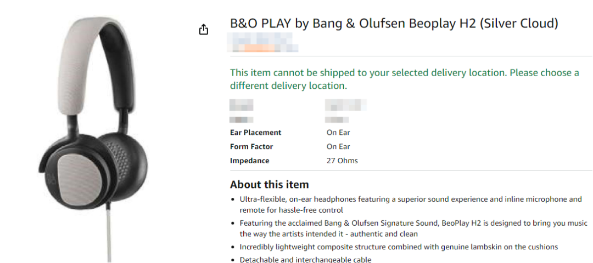Image resolution: width=593 pixels, height=263 pixels.
Task: Click the share icon beside product title
Action: 204,30
